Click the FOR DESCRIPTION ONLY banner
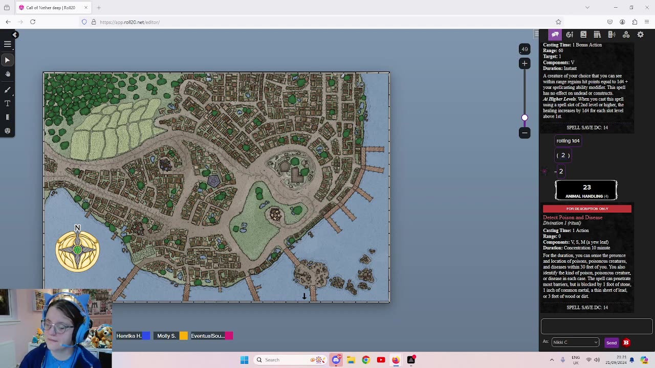655x368 pixels. [587, 209]
